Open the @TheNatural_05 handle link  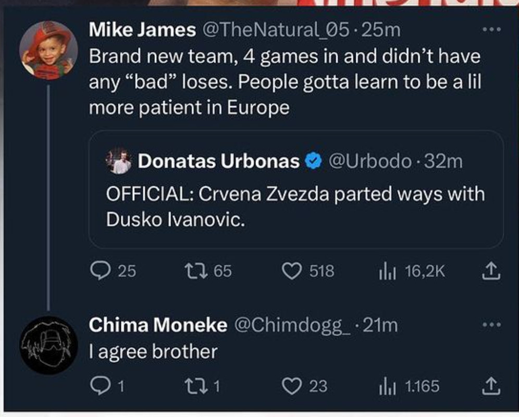(x=275, y=30)
